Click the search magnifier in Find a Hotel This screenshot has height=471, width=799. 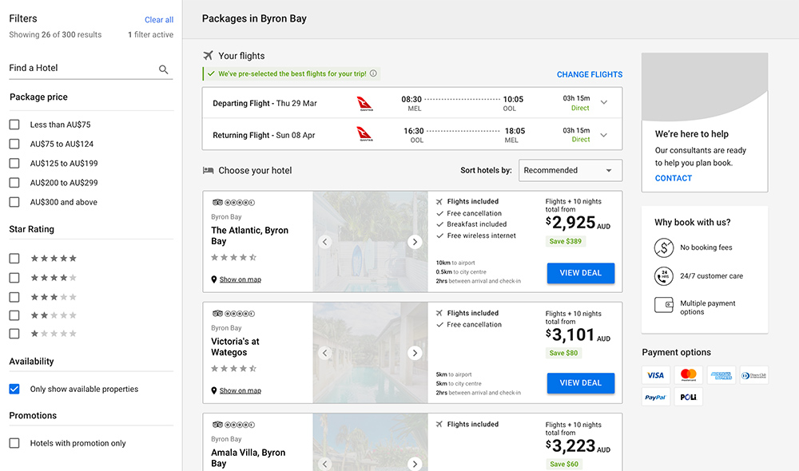(x=163, y=69)
